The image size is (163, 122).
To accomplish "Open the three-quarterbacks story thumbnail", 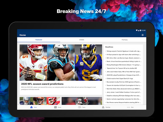I will [40, 101].
